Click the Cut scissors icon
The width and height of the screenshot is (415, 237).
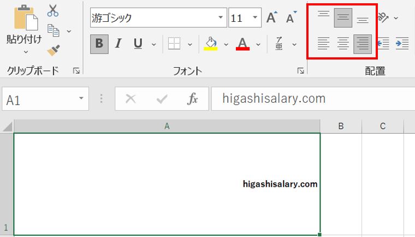pyautogui.click(x=53, y=10)
